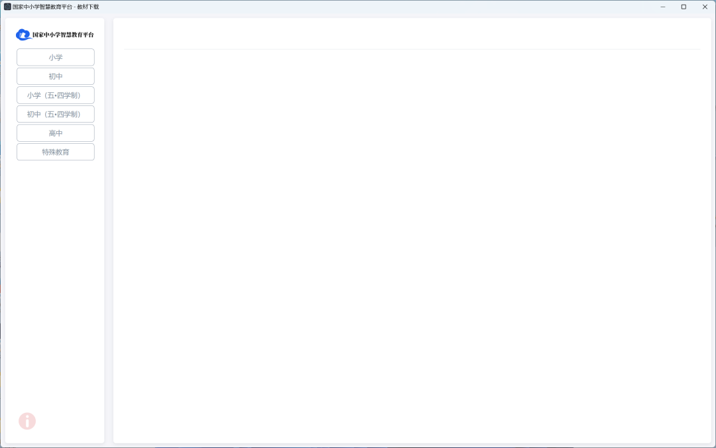Image resolution: width=716 pixels, height=448 pixels.
Task: Open the 小学（五•四学制） category
Action: (x=56, y=95)
